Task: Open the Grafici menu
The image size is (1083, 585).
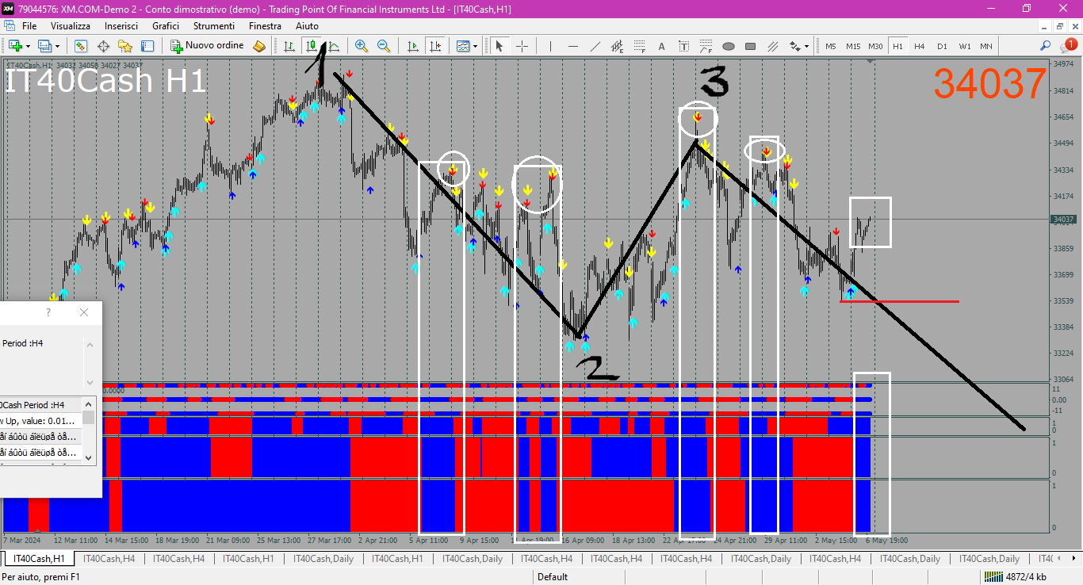Action: 166,26
